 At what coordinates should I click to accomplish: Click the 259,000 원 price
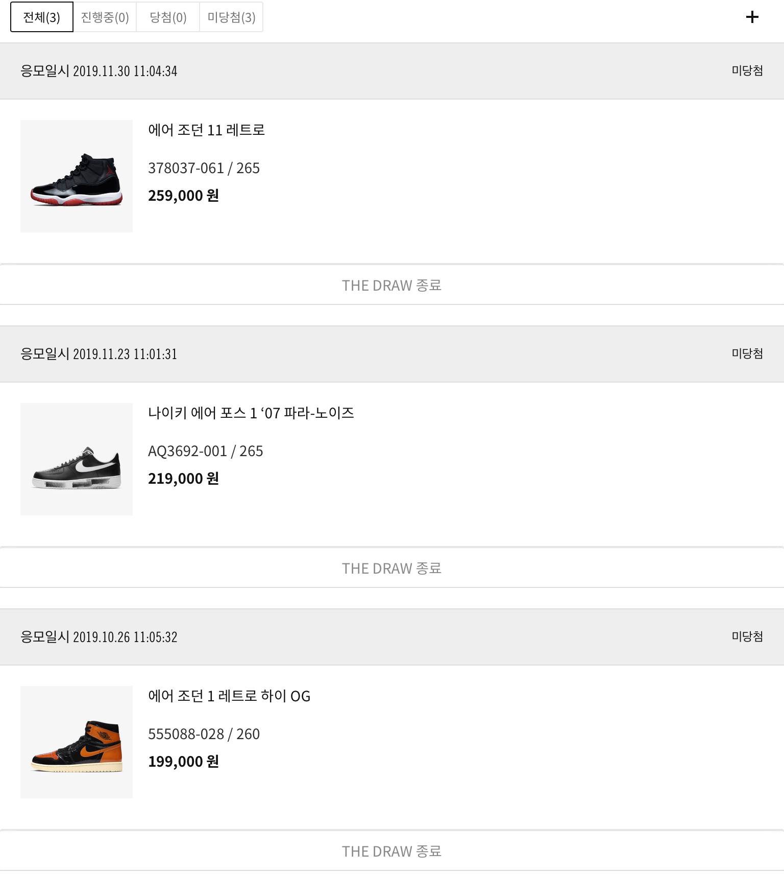183,196
